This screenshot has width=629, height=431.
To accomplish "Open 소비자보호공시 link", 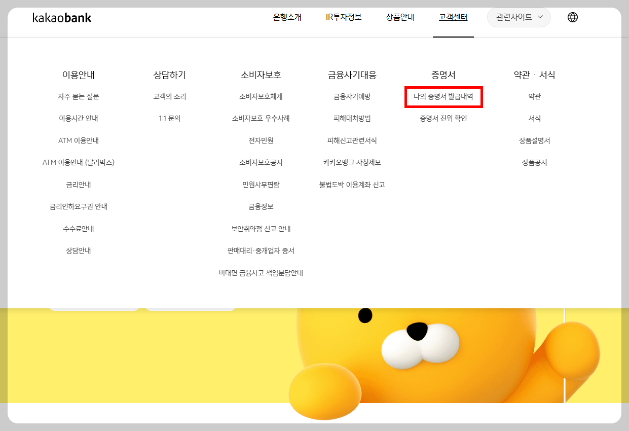I will coord(261,162).
